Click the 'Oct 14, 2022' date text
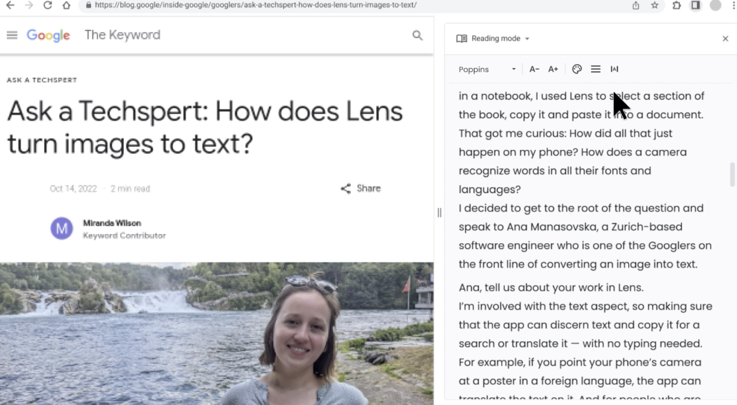737x405 pixels. point(73,189)
